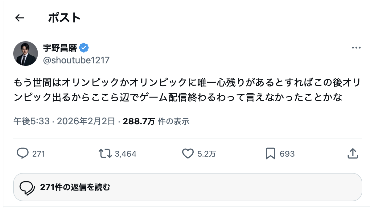Open the three-dot more options menu
This screenshot has height=208, width=370.
356,48
